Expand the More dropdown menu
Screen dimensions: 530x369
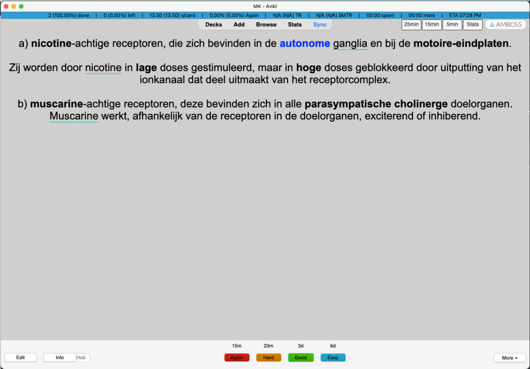509,358
